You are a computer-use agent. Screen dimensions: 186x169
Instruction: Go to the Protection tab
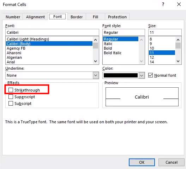click(117, 17)
